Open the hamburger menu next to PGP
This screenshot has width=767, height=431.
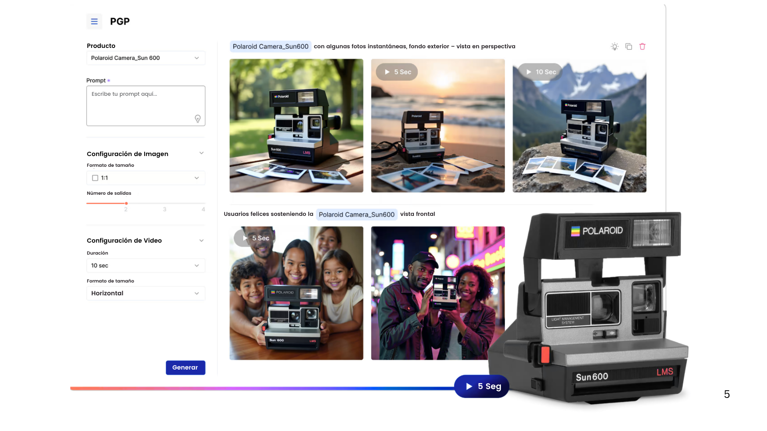94,22
